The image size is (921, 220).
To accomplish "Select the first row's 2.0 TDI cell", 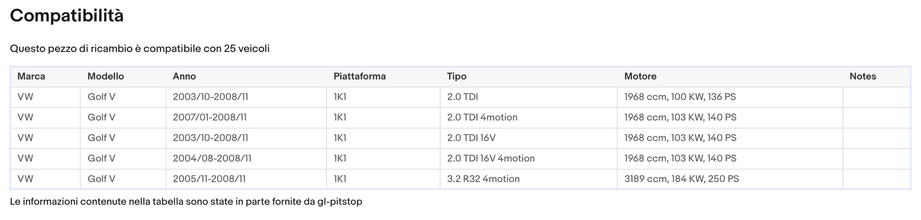I will [x=529, y=97].
